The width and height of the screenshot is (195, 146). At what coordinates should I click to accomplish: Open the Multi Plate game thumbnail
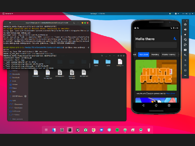[156, 75]
